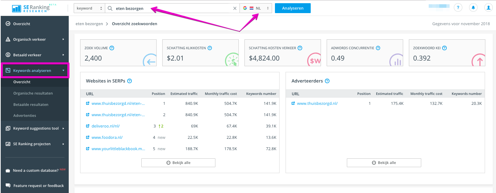This screenshot has height=193, width=496.
Task: Open the notifications bell icon
Action: [x=473, y=8]
